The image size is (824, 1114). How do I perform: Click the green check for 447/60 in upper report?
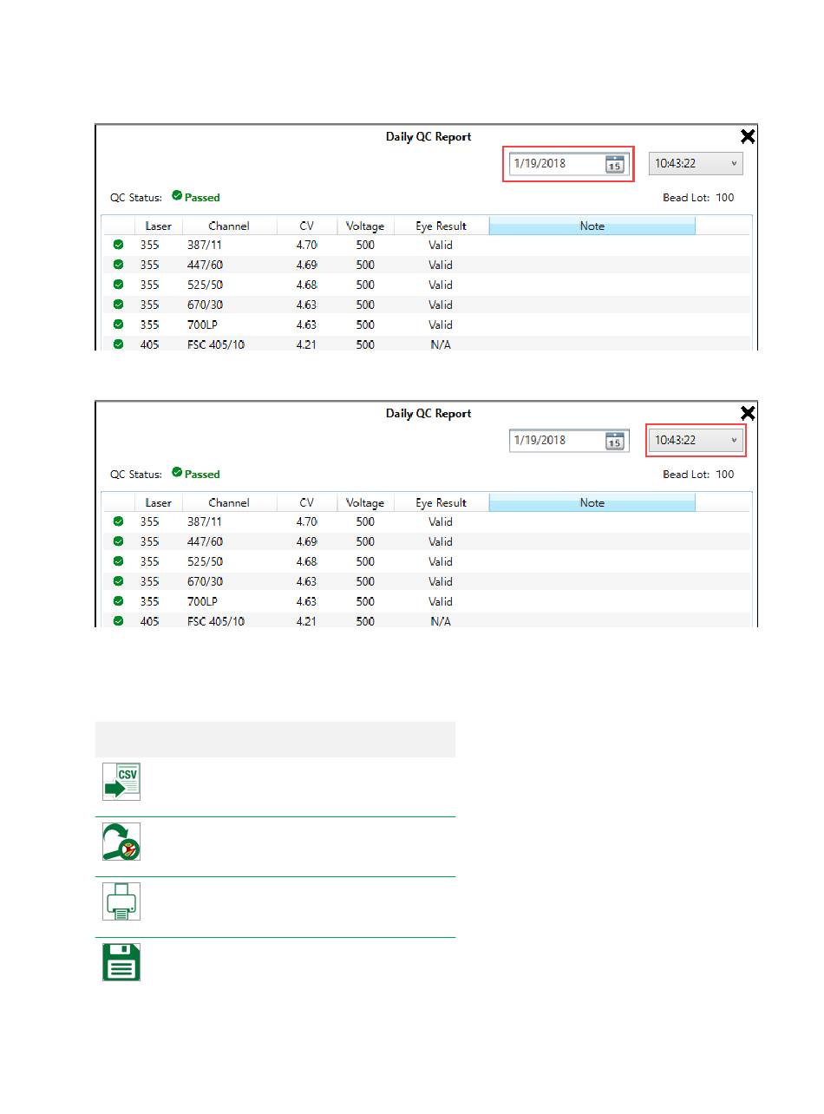pos(119,265)
